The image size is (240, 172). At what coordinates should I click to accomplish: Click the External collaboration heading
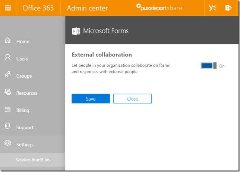click(102, 55)
